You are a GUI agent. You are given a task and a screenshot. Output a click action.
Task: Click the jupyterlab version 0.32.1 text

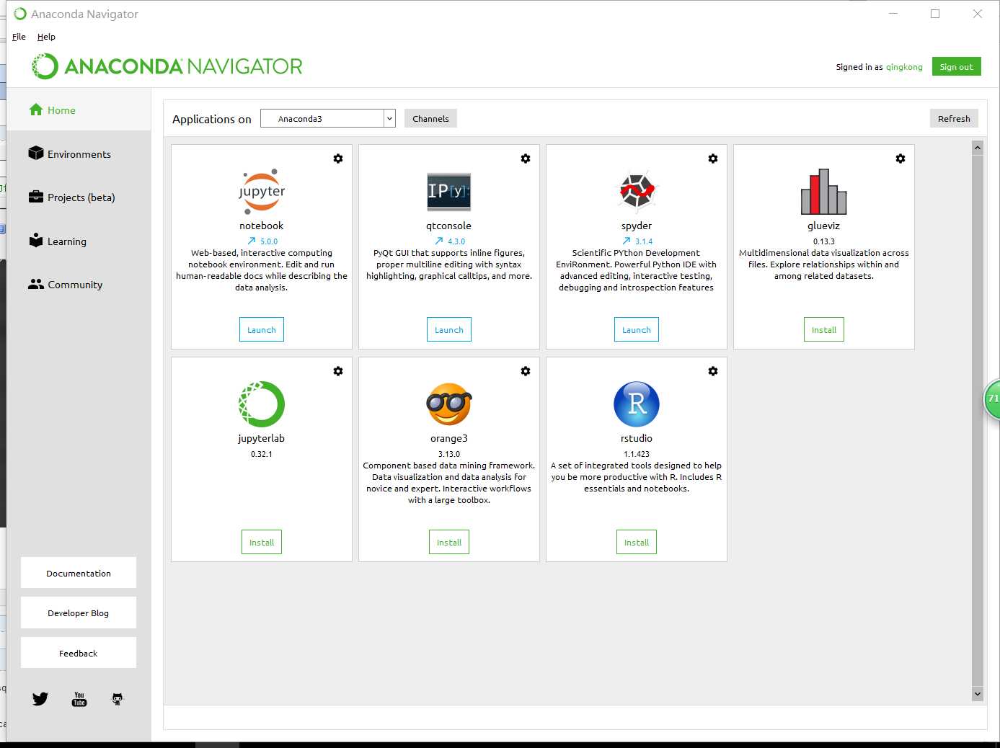262,454
